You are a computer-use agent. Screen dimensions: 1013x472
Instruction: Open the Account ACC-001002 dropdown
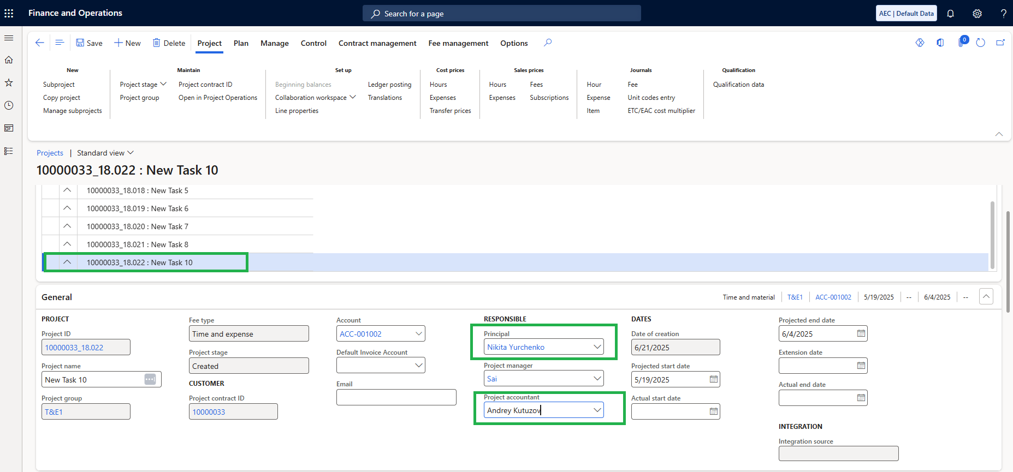click(419, 333)
